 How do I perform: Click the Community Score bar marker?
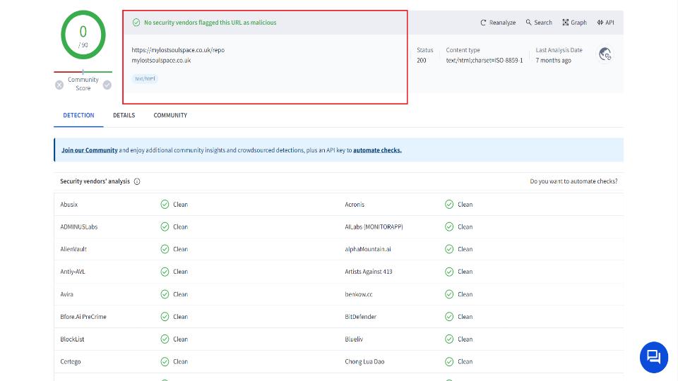click(83, 72)
